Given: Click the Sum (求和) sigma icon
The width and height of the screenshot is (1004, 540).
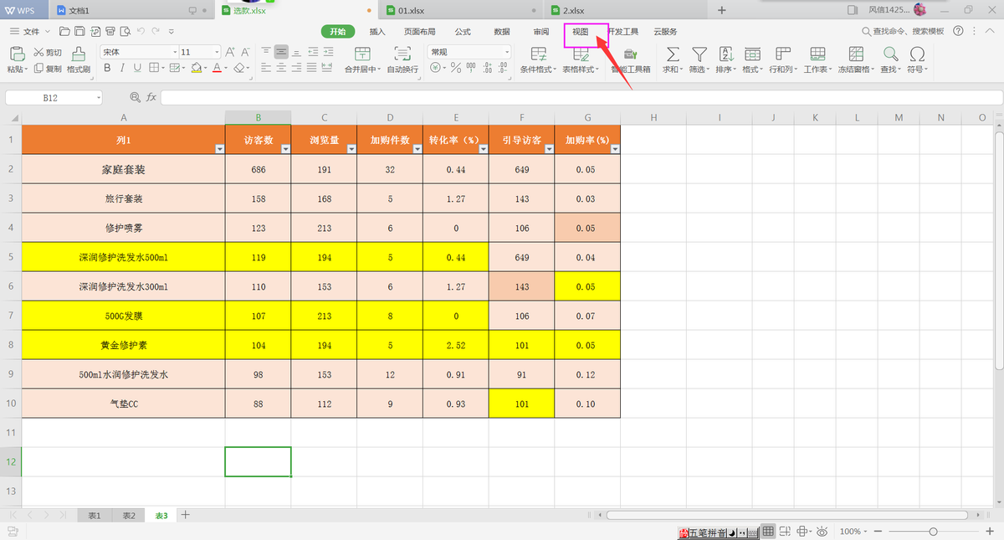Looking at the screenshot, I should click(x=672, y=54).
